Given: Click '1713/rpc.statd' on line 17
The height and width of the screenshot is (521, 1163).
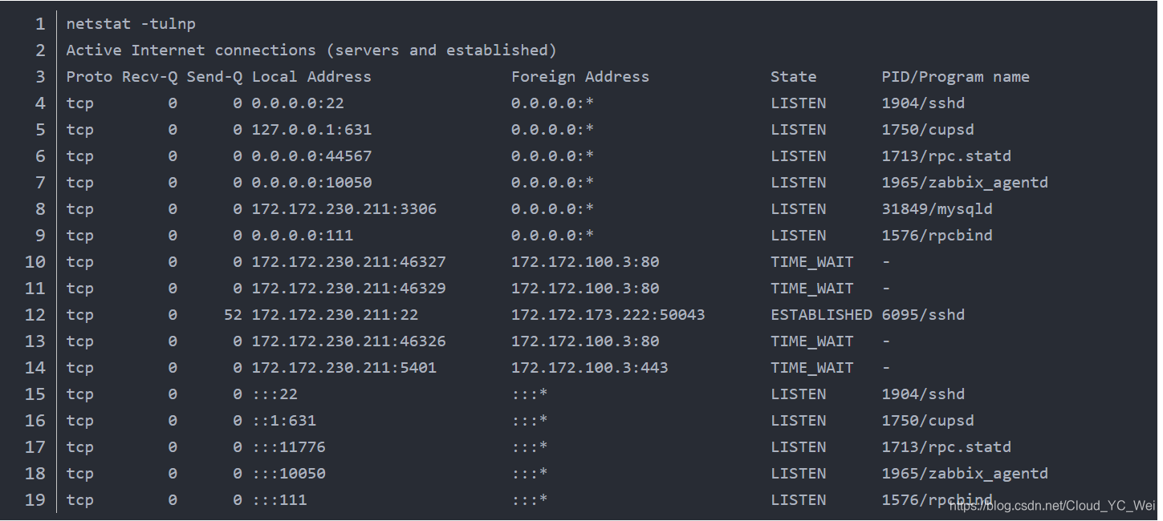Looking at the screenshot, I should click(x=946, y=447).
